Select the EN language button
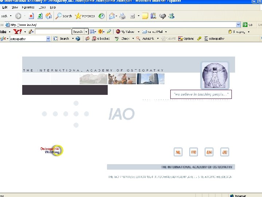This screenshot has height=197, width=262. tap(209, 152)
